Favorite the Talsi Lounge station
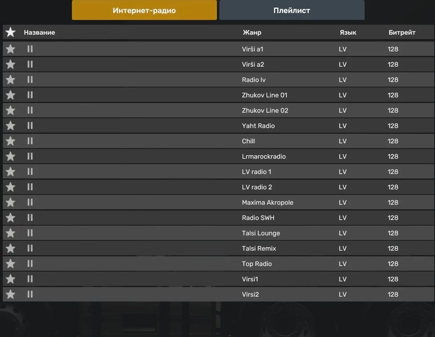Image resolution: width=435 pixels, height=337 pixels. [10, 233]
